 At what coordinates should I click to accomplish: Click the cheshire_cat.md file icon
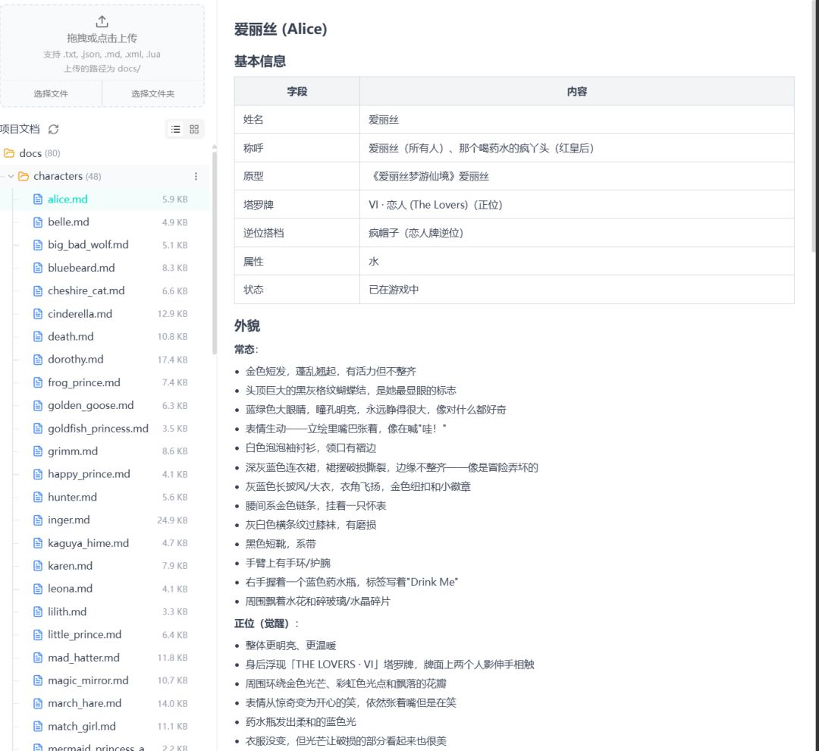pos(38,291)
